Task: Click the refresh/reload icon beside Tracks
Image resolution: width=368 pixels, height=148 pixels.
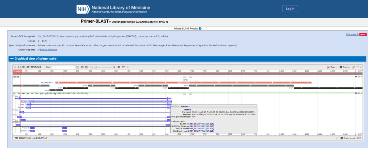Action: point(353,67)
